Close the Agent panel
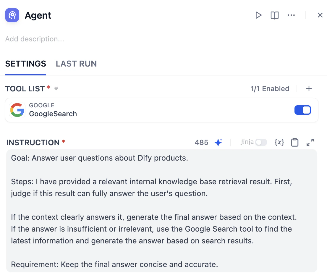This screenshot has width=327, height=278. [320, 15]
